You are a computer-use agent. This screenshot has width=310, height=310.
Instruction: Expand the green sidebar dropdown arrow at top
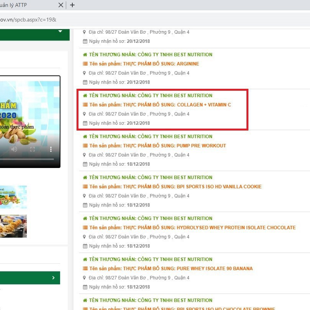tap(60, 31)
